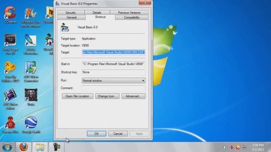Screen dimensions: 271x152
Task: Click the Shortcut key field
Action: coord(113,72)
